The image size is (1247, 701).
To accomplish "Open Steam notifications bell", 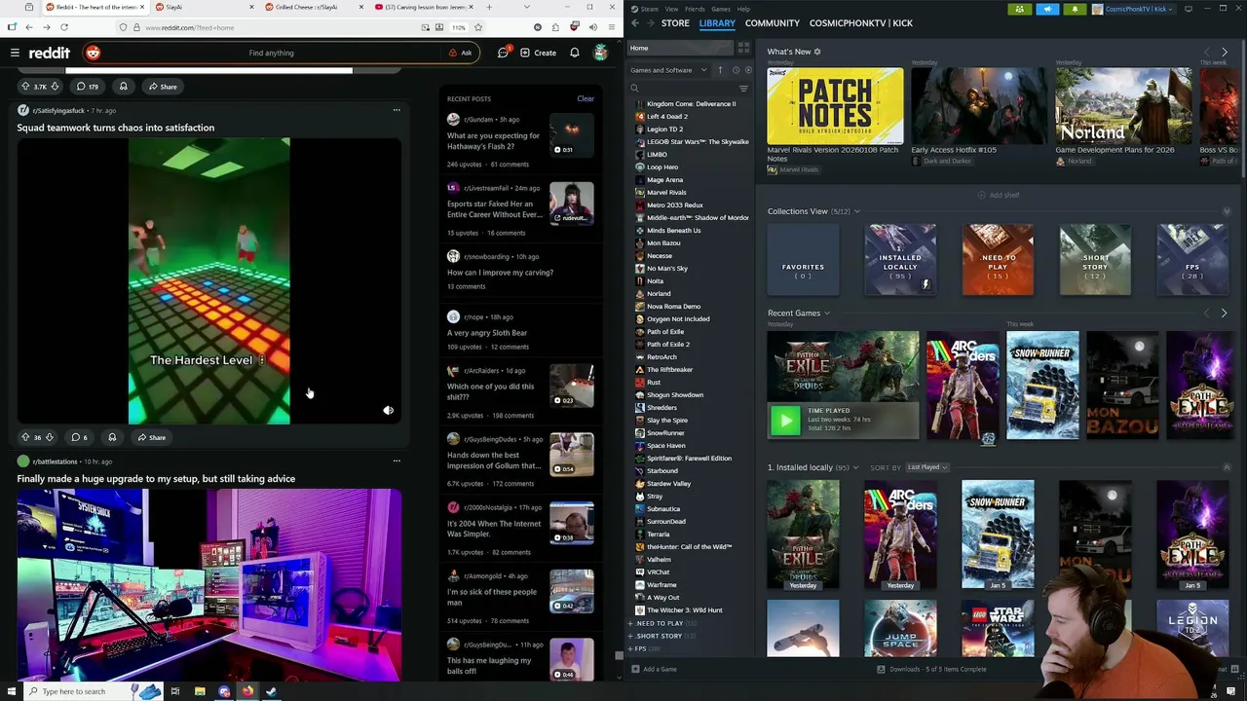I will tap(1075, 9).
